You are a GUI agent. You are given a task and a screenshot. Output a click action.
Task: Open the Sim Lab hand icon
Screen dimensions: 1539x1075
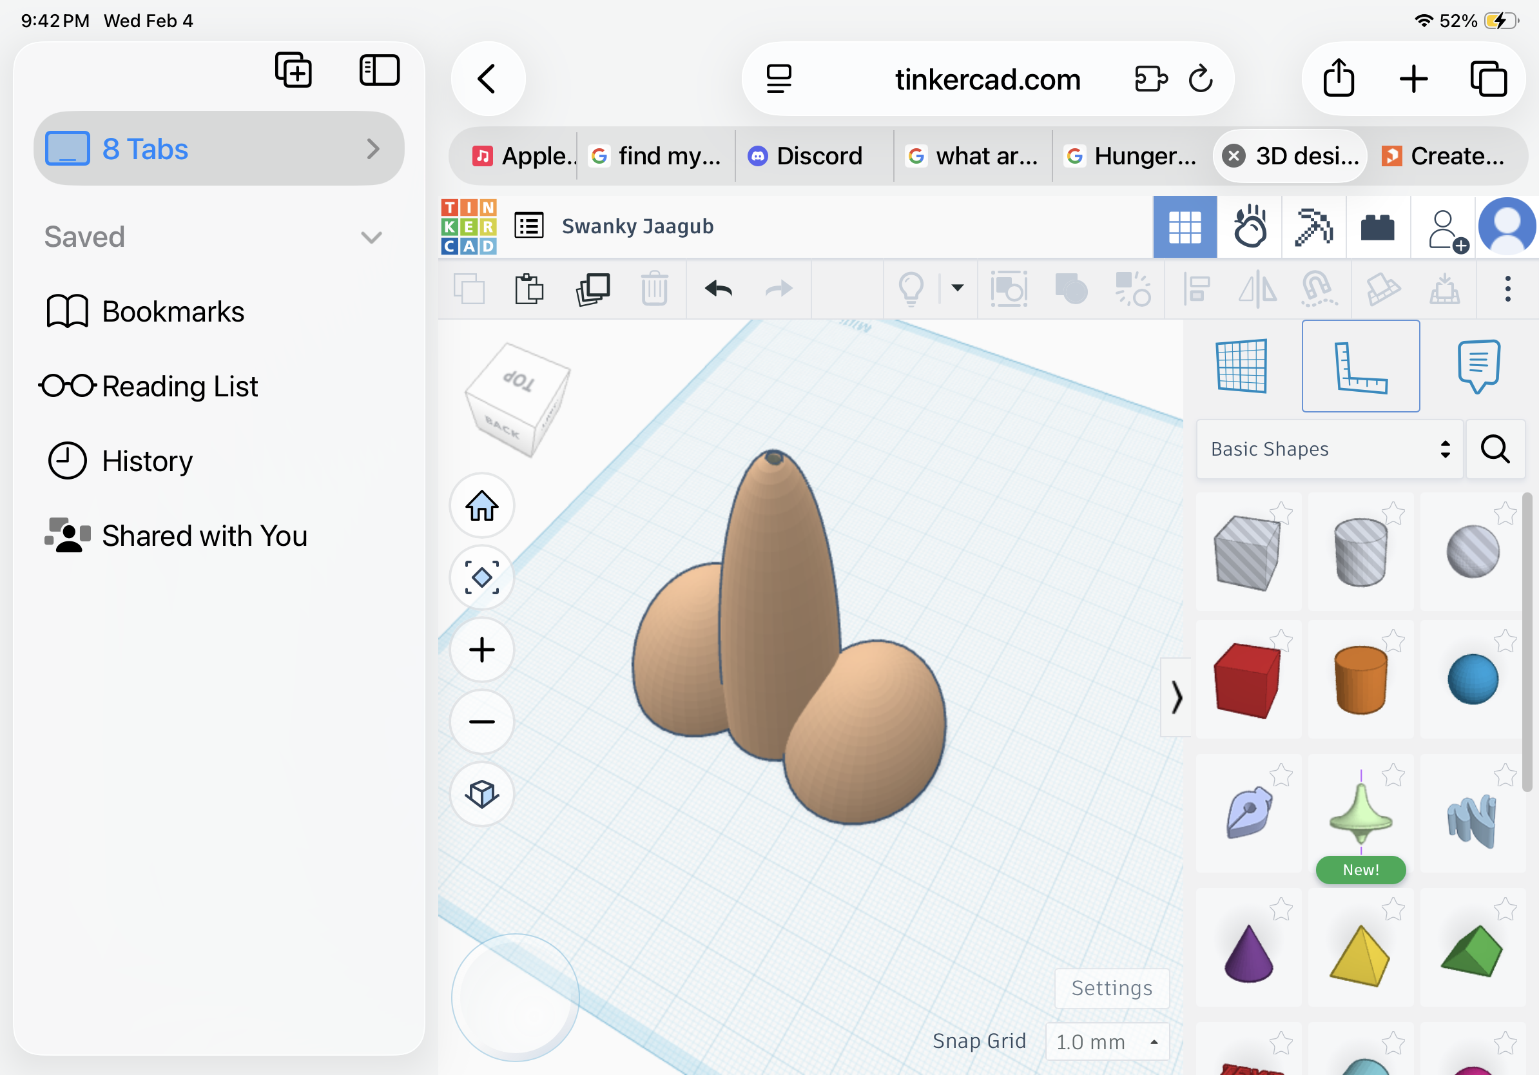pyautogui.click(x=1250, y=228)
